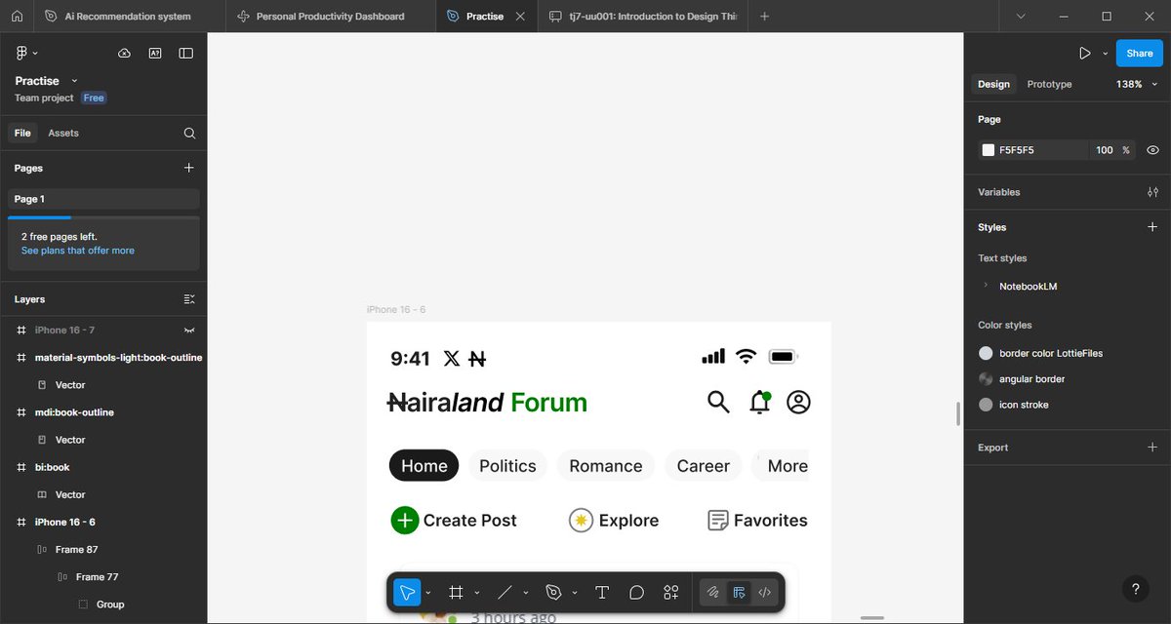Open the Help question mark button
1171x624 pixels.
pos(1134,589)
